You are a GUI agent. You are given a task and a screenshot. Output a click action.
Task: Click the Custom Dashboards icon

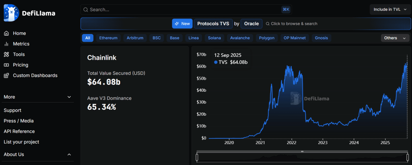click(6, 75)
